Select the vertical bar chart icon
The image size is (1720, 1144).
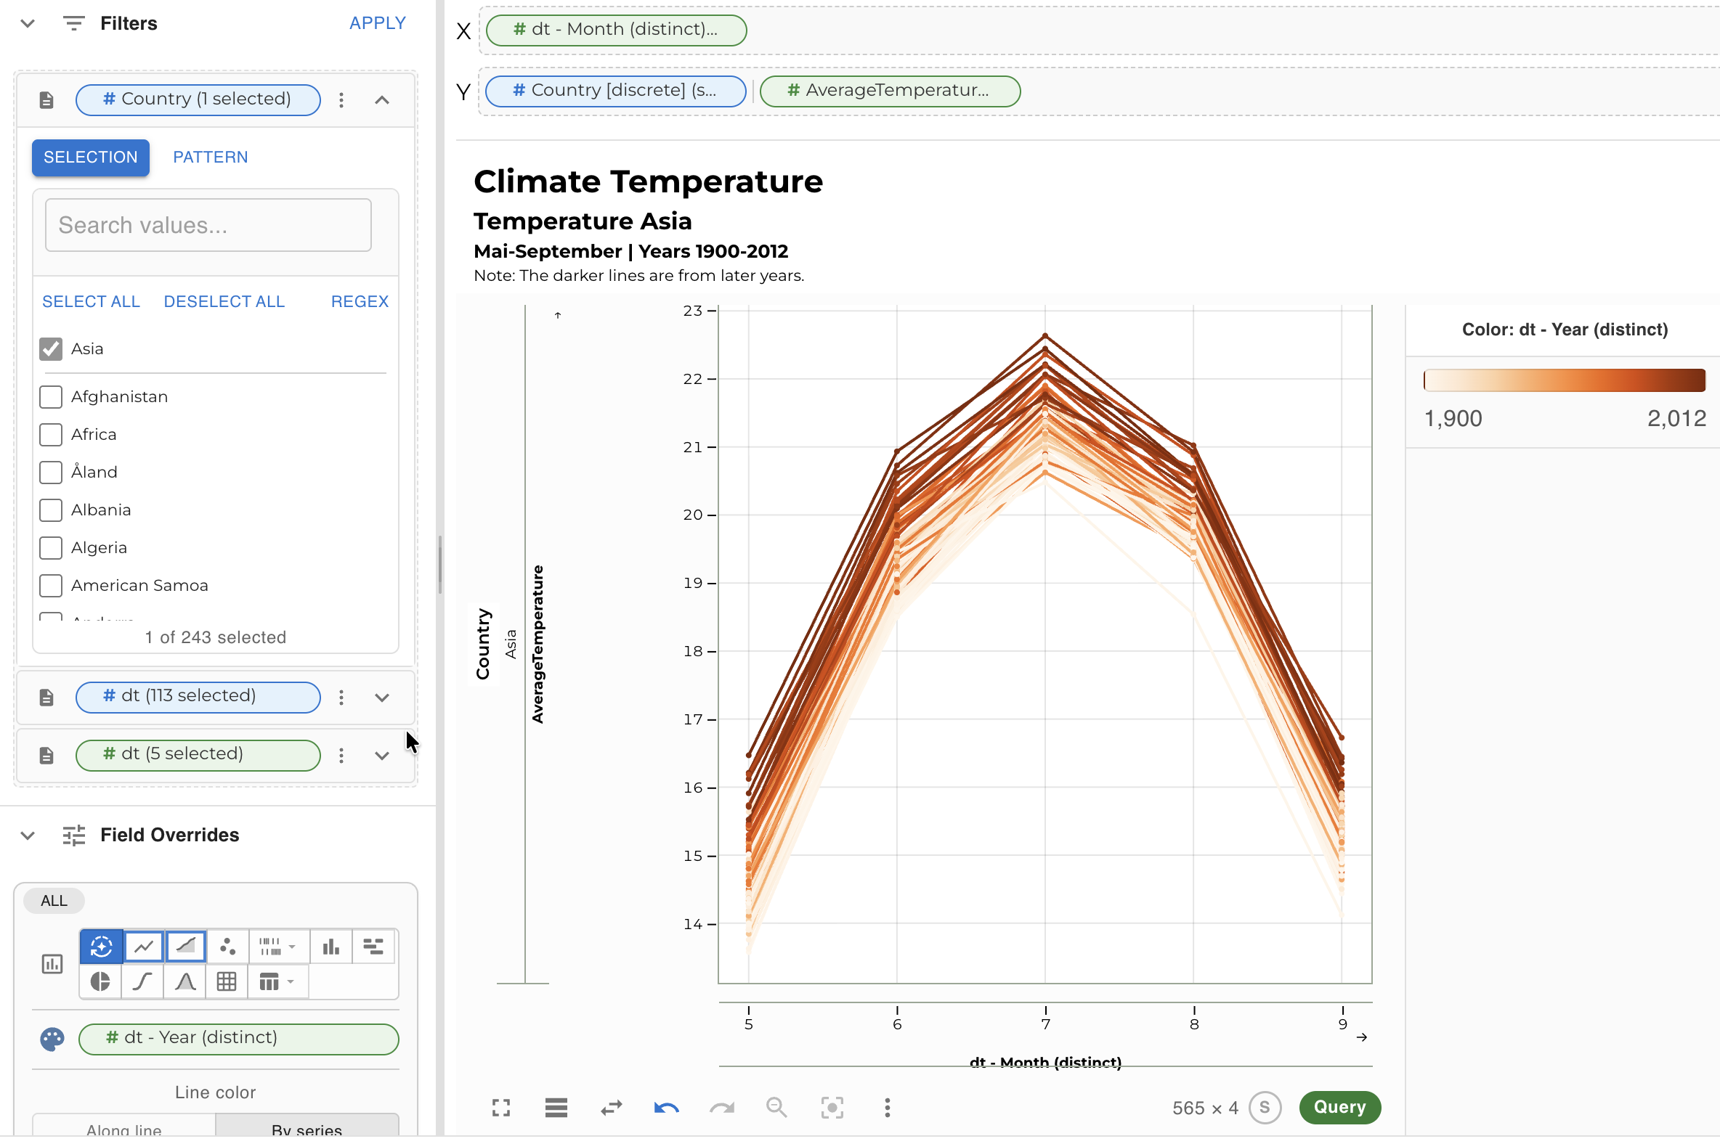click(x=330, y=947)
